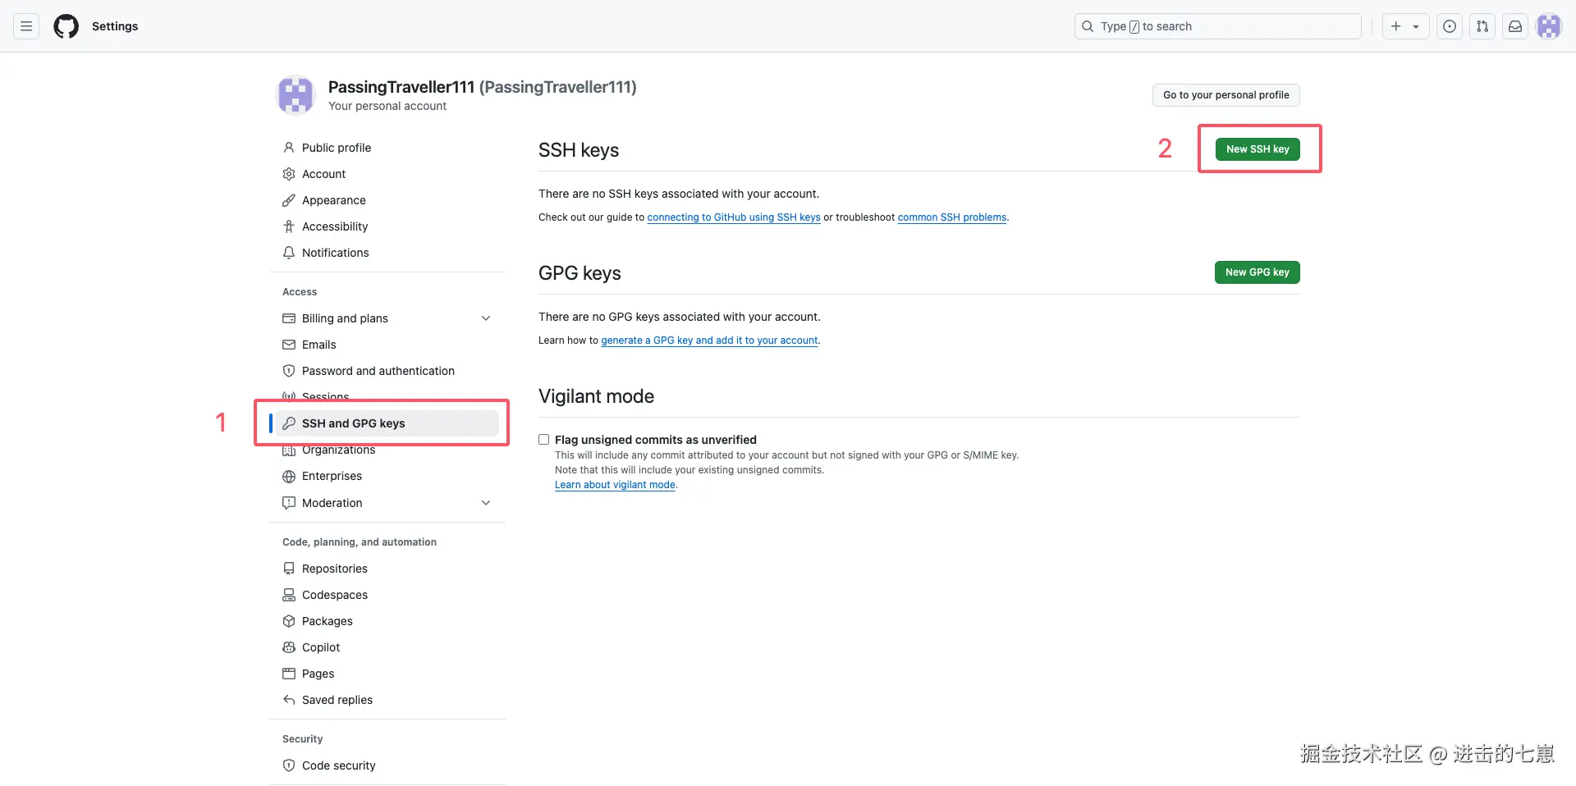Open Learn about vigilant mode link
Image resolution: width=1576 pixels, height=786 pixels.
(x=615, y=485)
